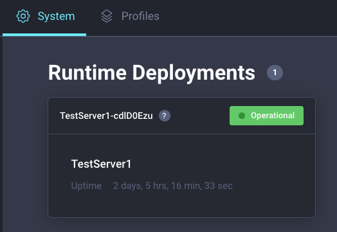Click the Uptime label
Image resolution: width=337 pixels, height=232 pixels.
[86, 186]
